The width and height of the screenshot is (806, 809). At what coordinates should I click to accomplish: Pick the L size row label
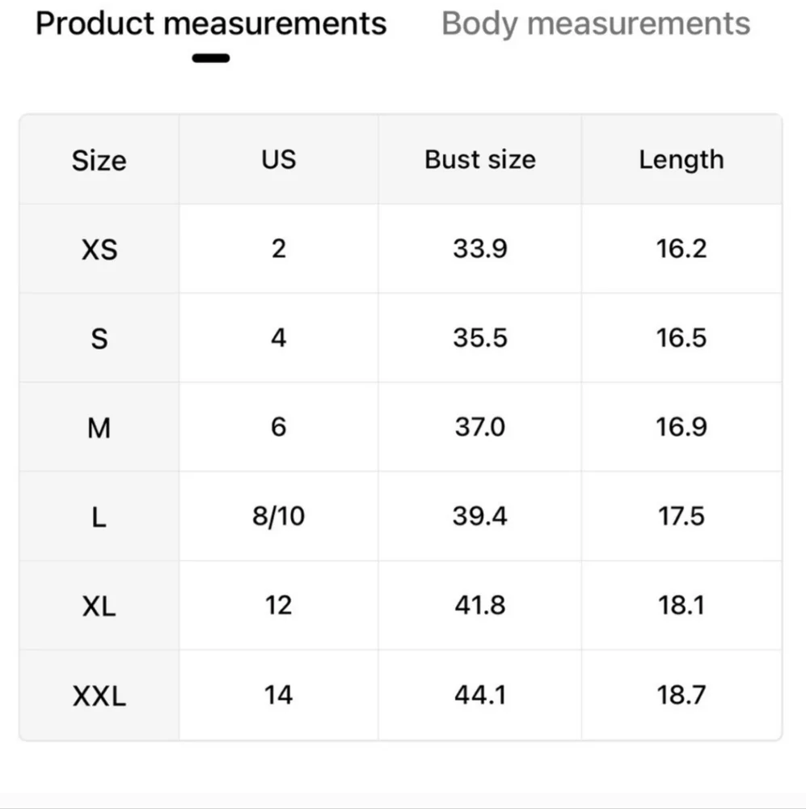tap(99, 516)
